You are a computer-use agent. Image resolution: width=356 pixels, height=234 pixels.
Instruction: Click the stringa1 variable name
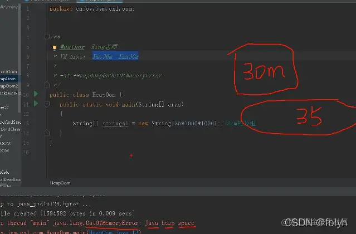click(115, 124)
